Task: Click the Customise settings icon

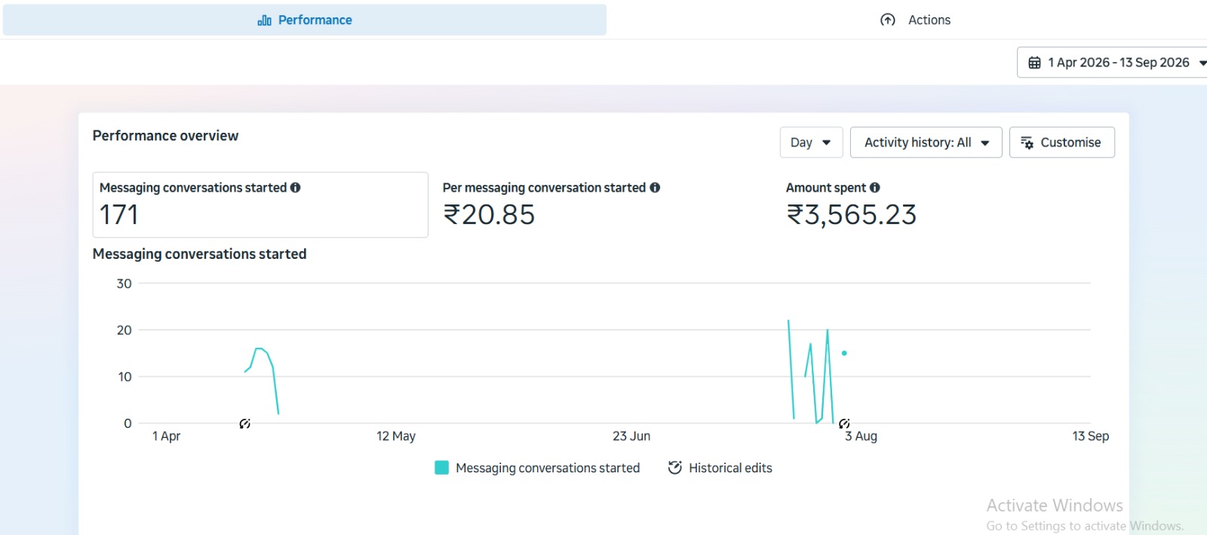Action: (1027, 143)
